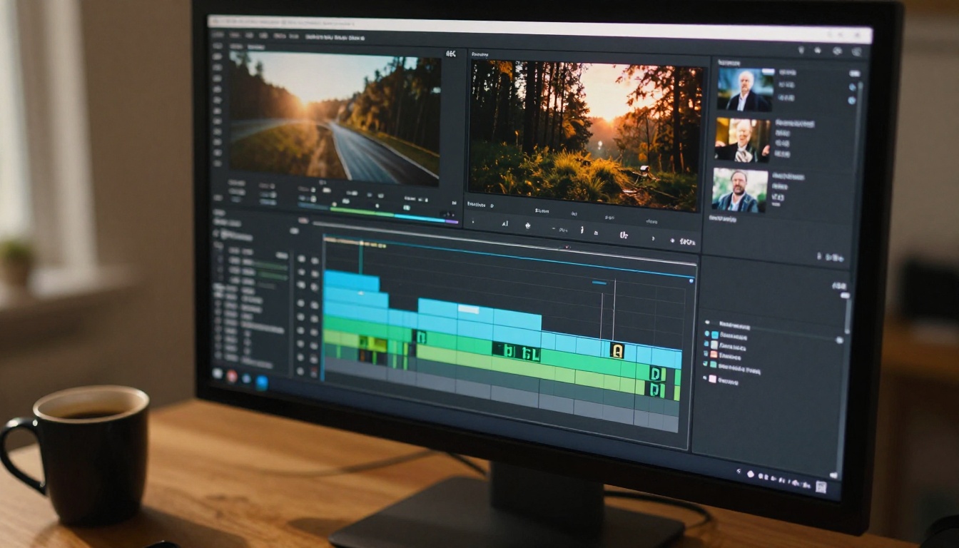Select the orange color label swatch in the list

coord(713,354)
